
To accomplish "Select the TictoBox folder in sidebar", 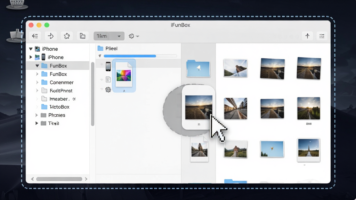I will click(55, 107).
